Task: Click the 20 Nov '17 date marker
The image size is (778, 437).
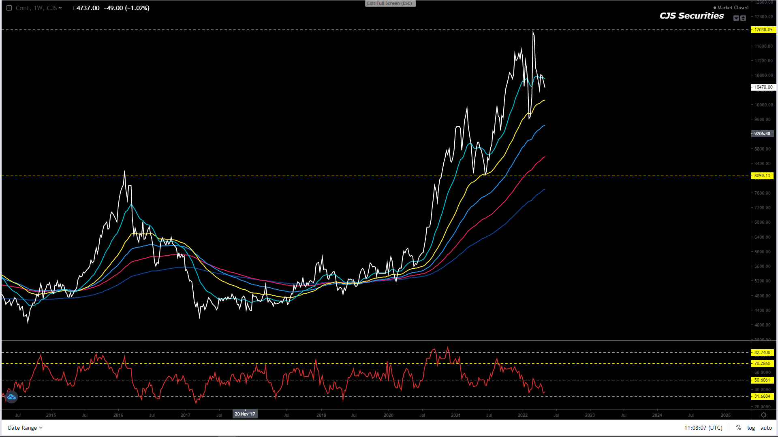Action: click(245, 414)
